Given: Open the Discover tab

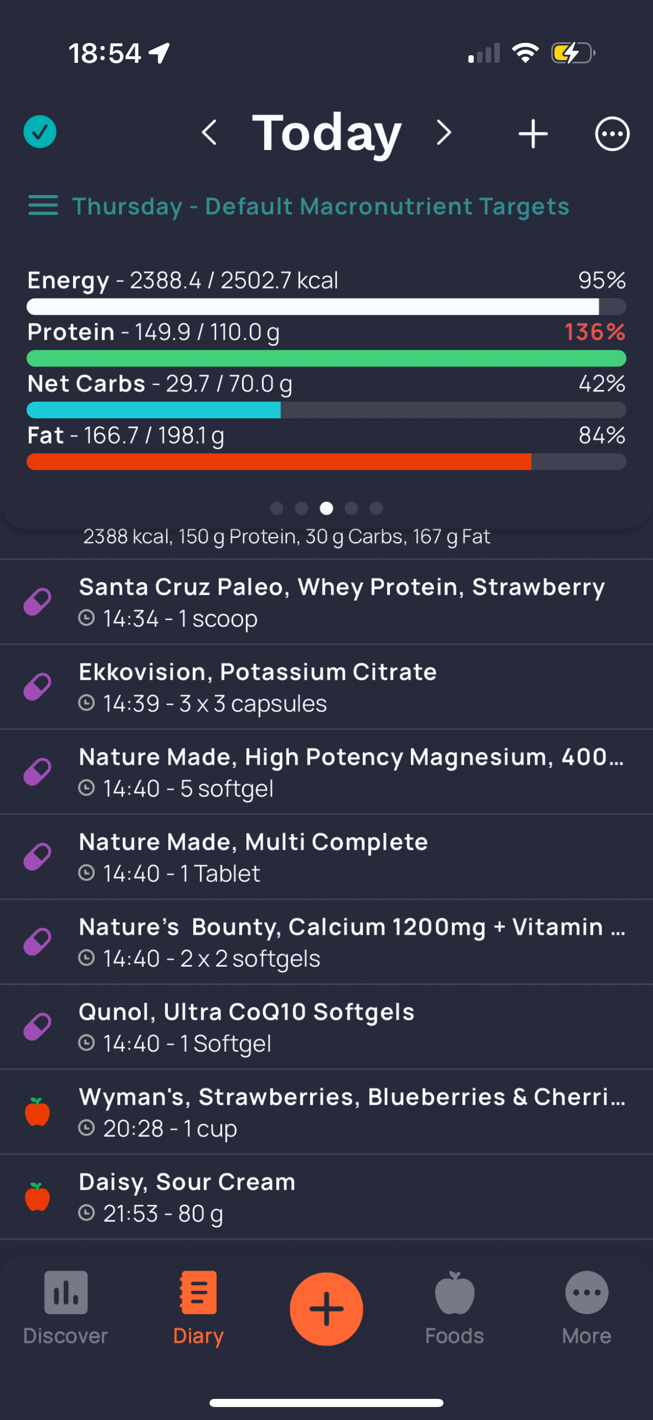Looking at the screenshot, I should point(66,1308).
